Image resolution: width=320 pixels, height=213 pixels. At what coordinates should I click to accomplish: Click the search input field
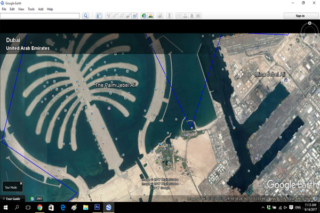(x=40, y=15)
